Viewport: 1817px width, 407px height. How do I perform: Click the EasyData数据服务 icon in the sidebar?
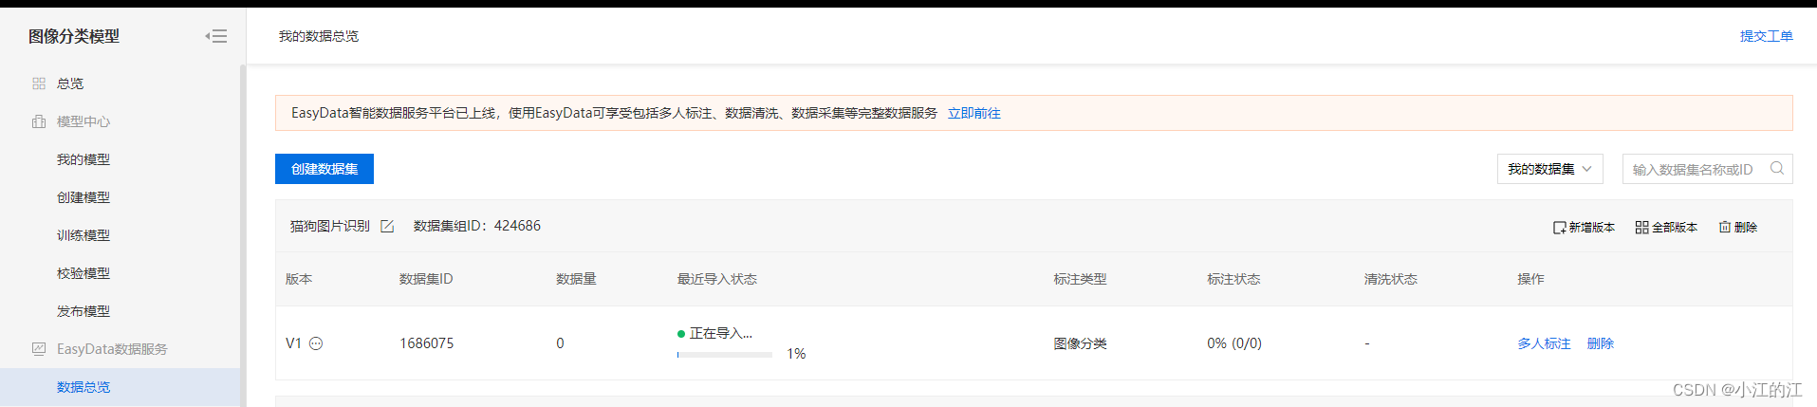click(39, 349)
